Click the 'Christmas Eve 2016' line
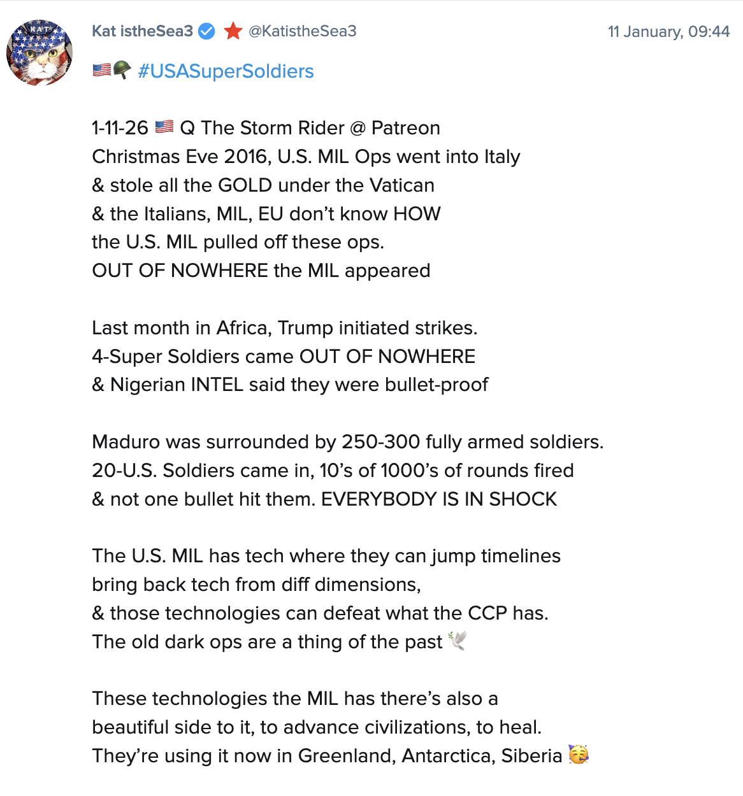The image size is (743, 796). click(306, 157)
